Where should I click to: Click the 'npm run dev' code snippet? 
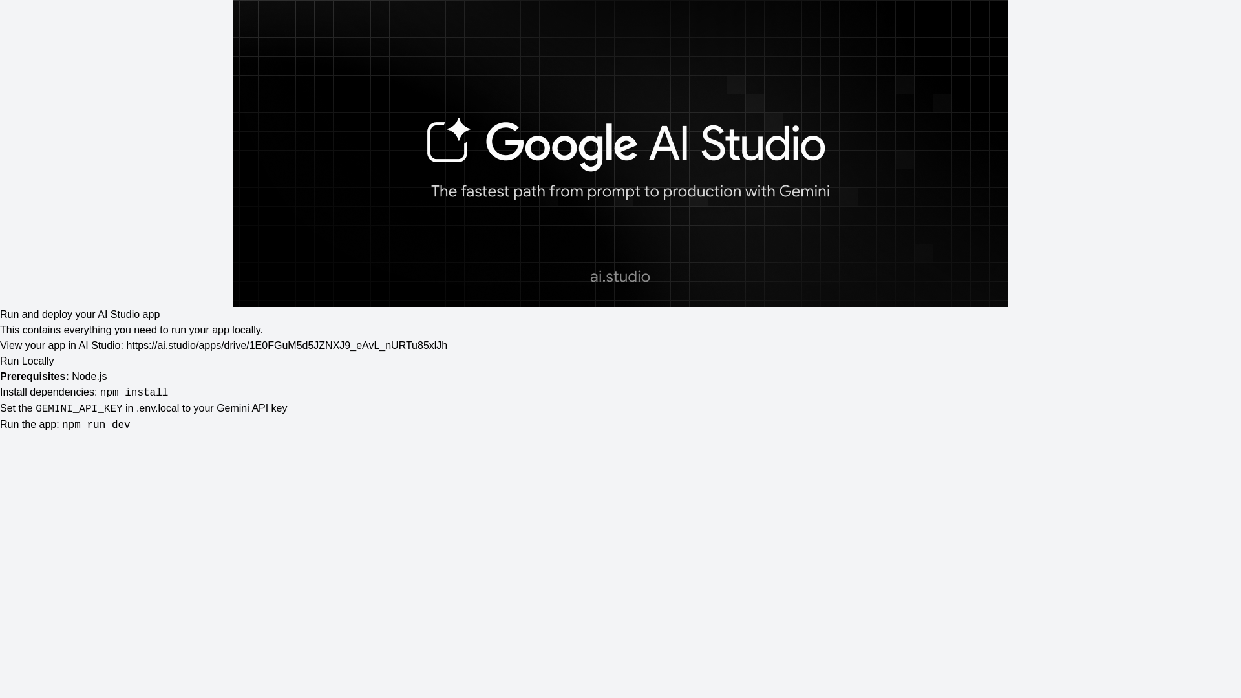point(96,425)
